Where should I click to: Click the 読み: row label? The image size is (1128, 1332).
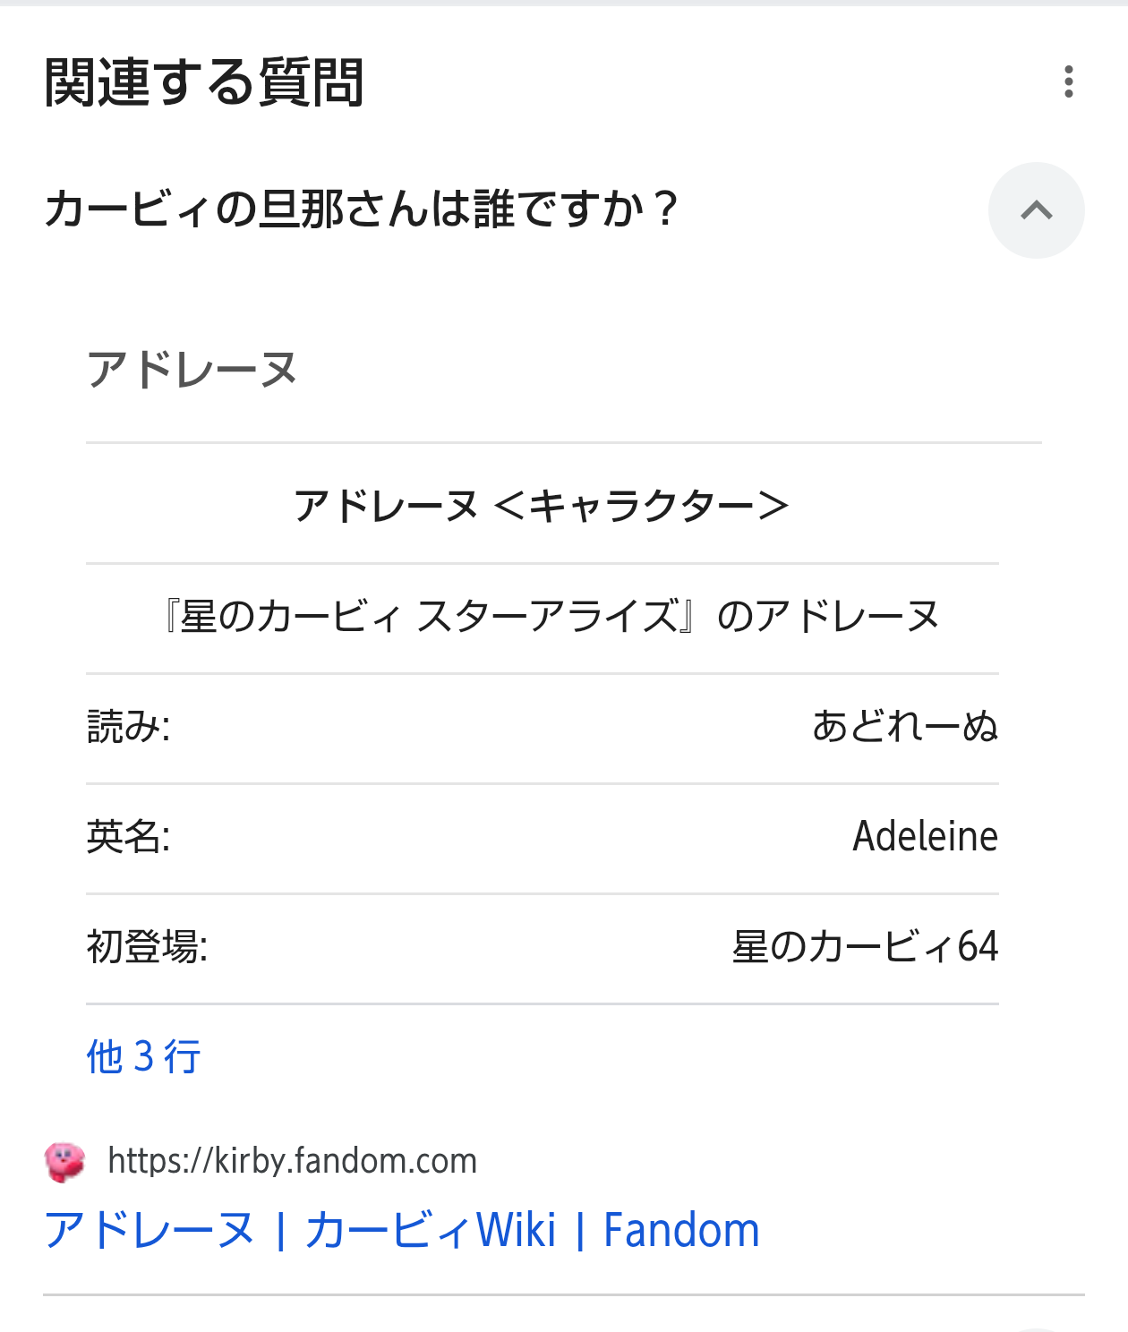click(x=128, y=726)
